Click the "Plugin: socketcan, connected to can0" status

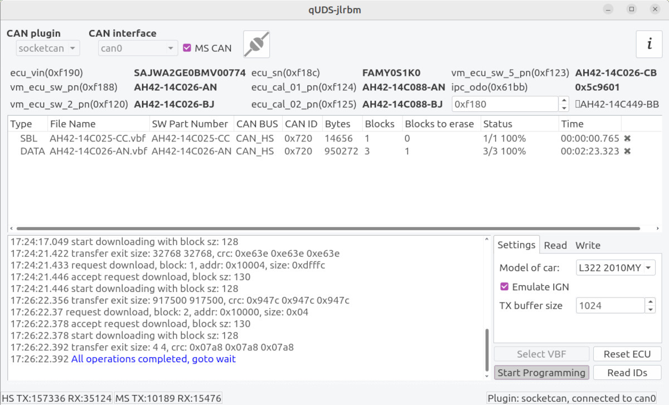pyautogui.click(x=573, y=398)
